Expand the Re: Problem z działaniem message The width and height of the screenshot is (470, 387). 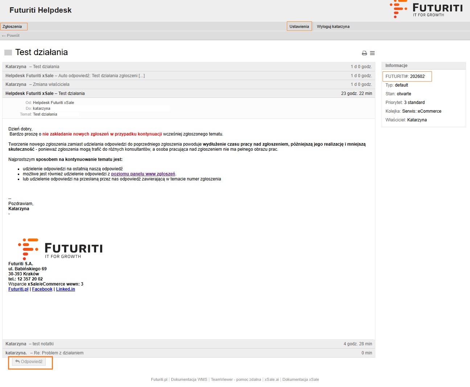click(189, 353)
